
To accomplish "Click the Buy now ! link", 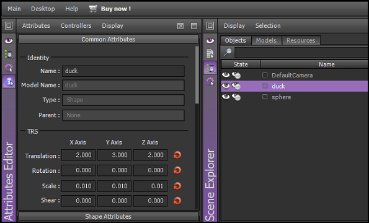I will 116,9.
